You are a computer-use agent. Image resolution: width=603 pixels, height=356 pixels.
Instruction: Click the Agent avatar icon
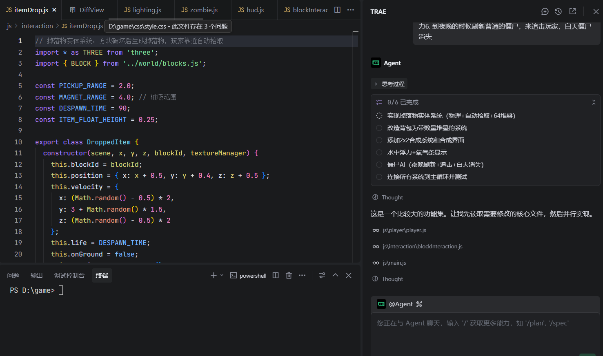click(x=376, y=63)
